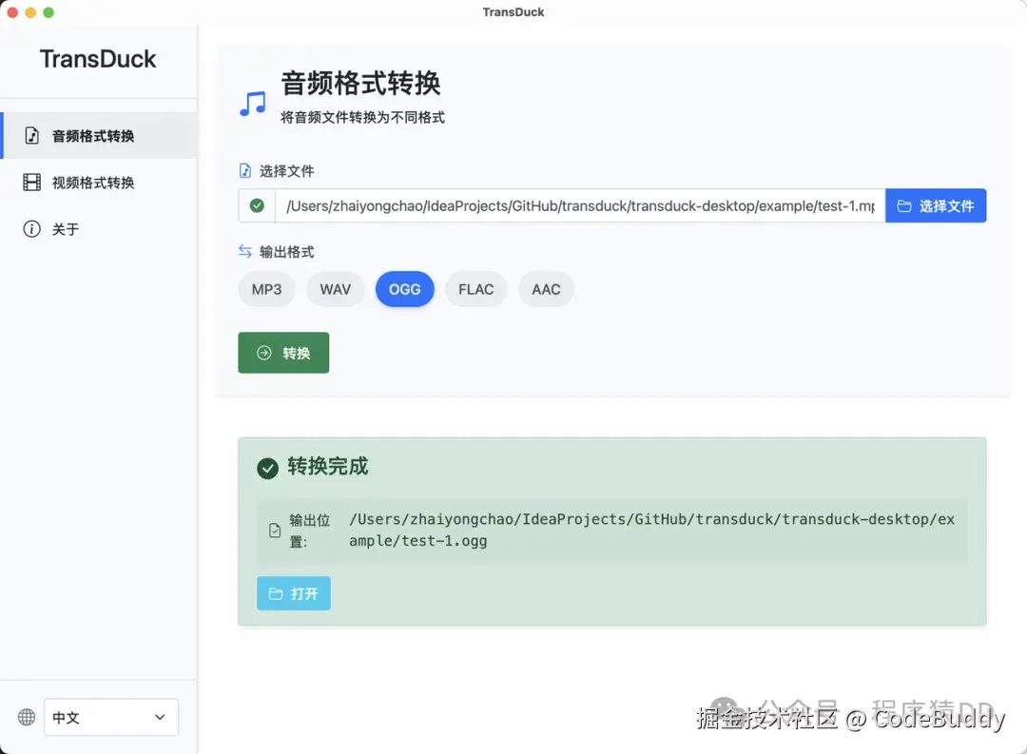Select MP3 output format
The height and width of the screenshot is (754, 1027).
(266, 290)
